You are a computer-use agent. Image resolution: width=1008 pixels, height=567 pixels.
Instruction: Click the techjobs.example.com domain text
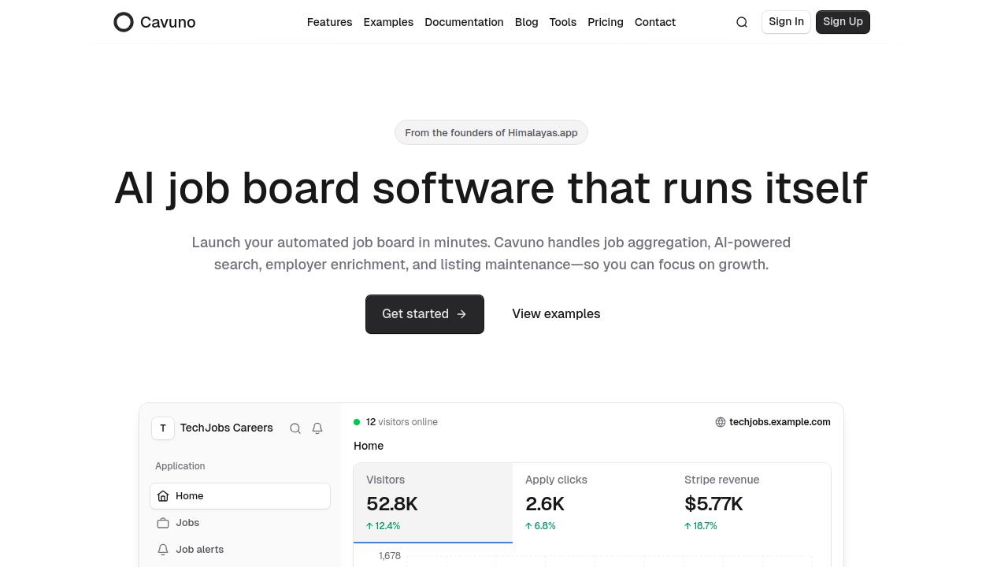[780, 422]
